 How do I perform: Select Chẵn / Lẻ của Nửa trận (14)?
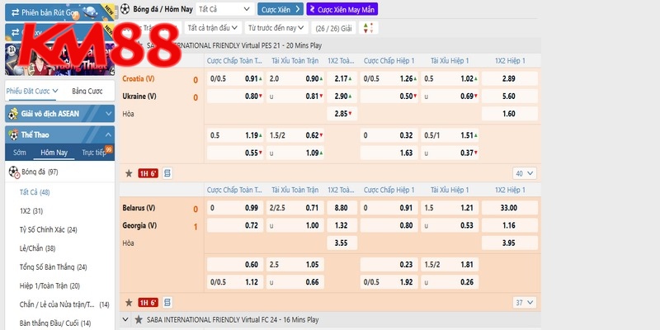coord(64,304)
